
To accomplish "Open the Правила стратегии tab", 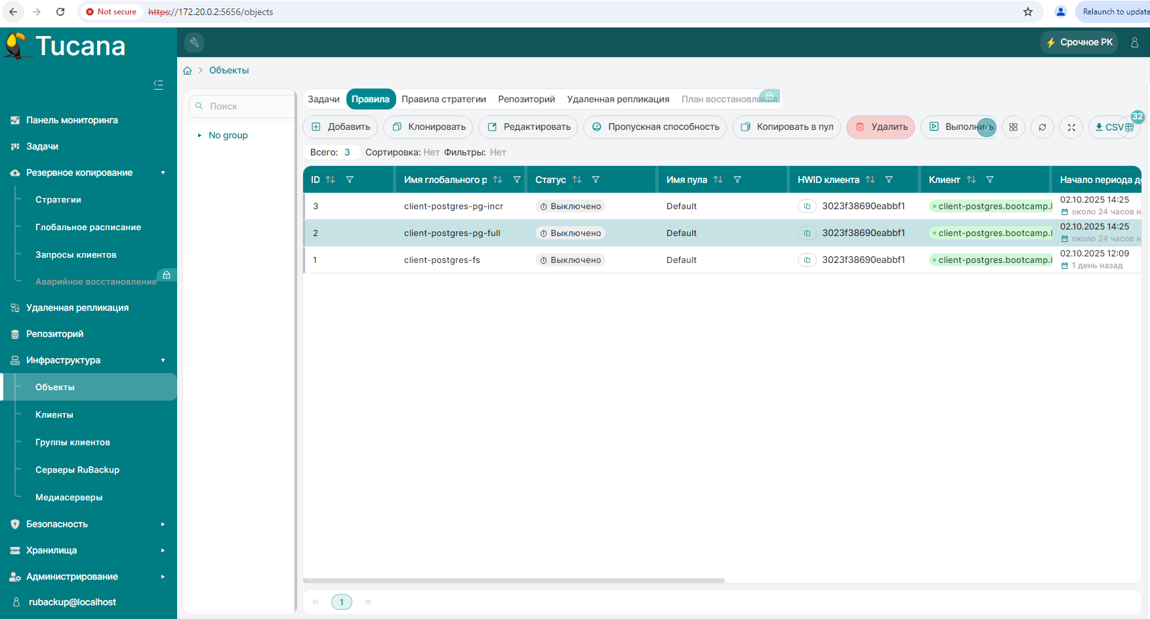I will (x=443, y=99).
